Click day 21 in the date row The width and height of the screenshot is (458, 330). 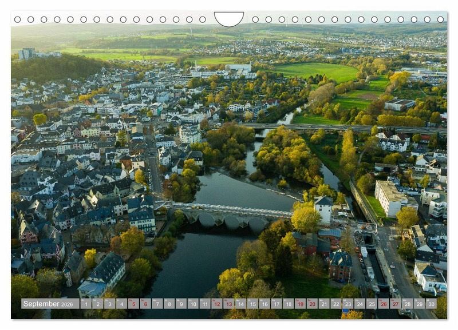point(324,304)
